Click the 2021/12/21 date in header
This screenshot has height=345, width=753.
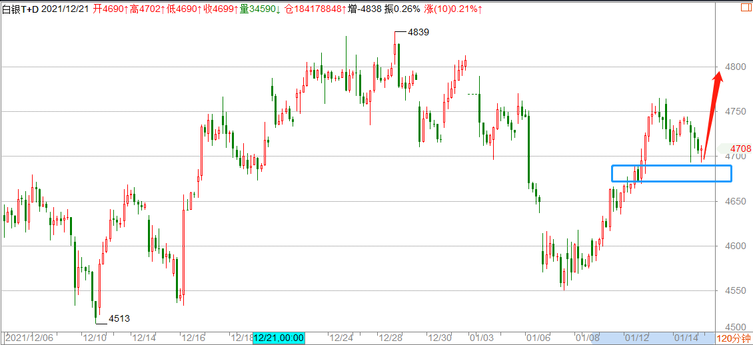click(x=65, y=9)
